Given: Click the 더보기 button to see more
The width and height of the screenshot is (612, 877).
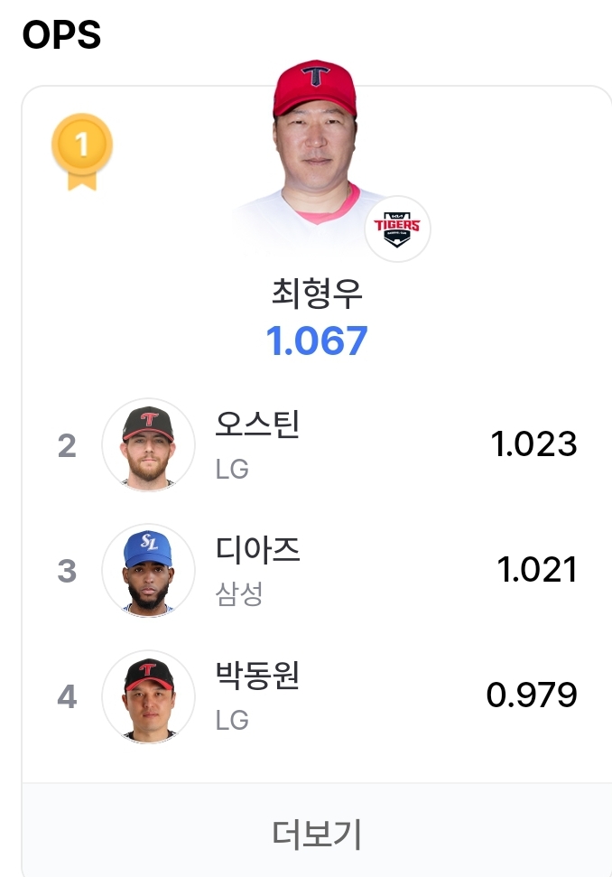Looking at the screenshot, I should click(x=316, y=834).
